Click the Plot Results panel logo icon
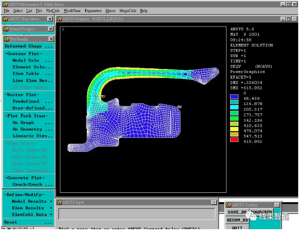 point(6,39)
